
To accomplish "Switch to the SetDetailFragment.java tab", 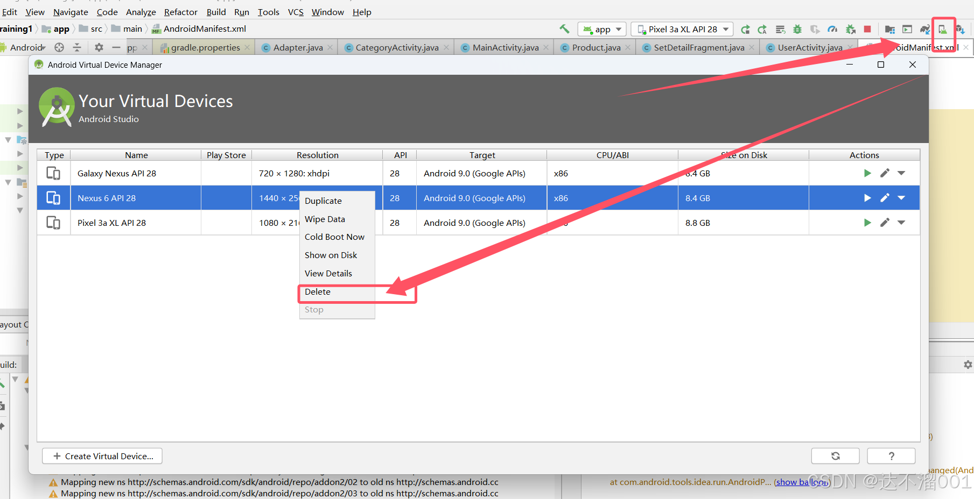I will [x=699, y=47].
